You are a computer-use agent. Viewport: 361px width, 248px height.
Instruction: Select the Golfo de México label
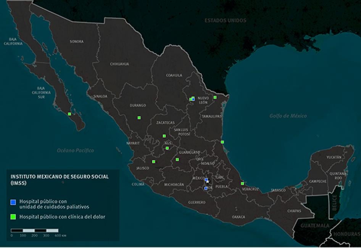click(x=288, y=116)
